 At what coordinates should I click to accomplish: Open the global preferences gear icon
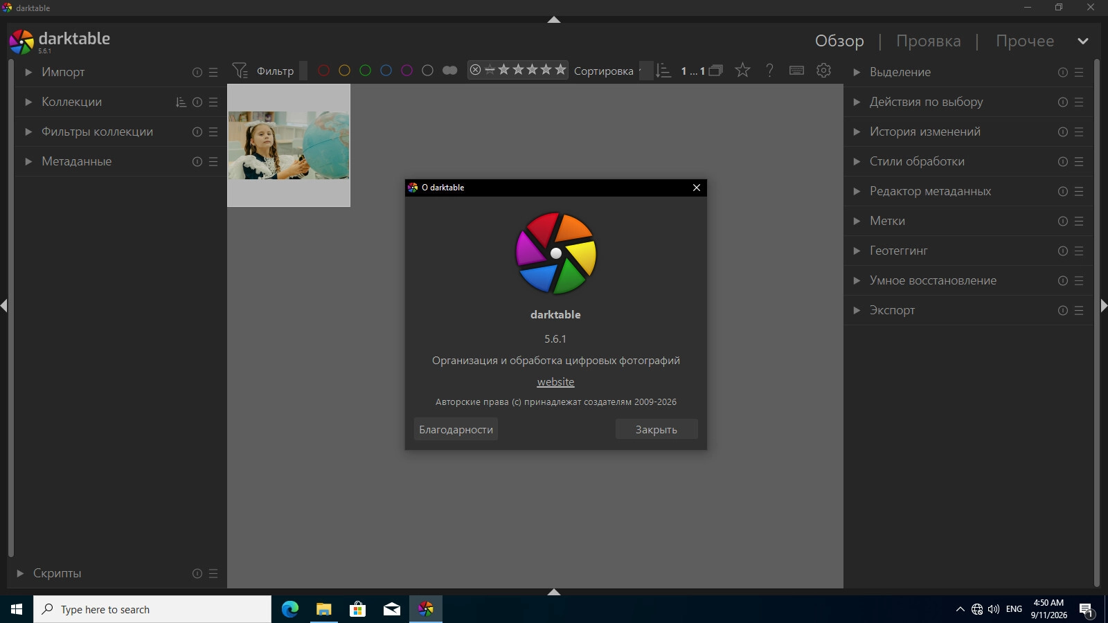pyautogui.click(x=823, y=71)
